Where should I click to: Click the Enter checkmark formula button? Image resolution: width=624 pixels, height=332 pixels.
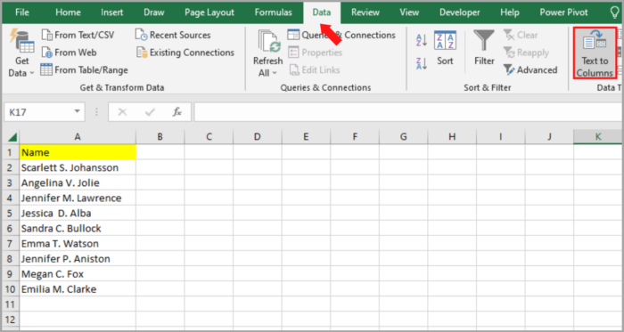(x=150, y=112)
